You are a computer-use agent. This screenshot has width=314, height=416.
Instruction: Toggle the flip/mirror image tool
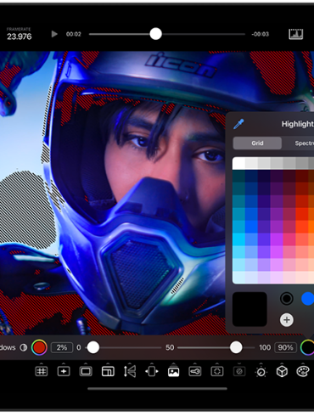click(130, 371)
